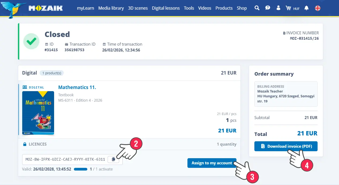Click the green checkmark status icon
This screenshot has height=185, width=339.
pyautogui.click(x=31, y=41)
